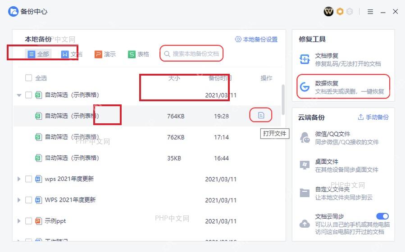This screenshot has width=405, height=252.
Task: Open 自定义文件夹 sync option
Action: pyautogui.click(x=344, y=193)
